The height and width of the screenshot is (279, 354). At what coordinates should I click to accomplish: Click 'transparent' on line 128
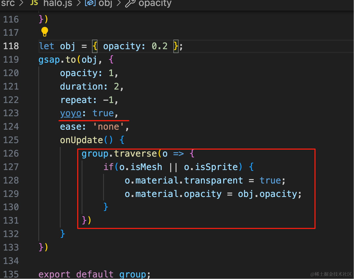(x=214, y=181)
